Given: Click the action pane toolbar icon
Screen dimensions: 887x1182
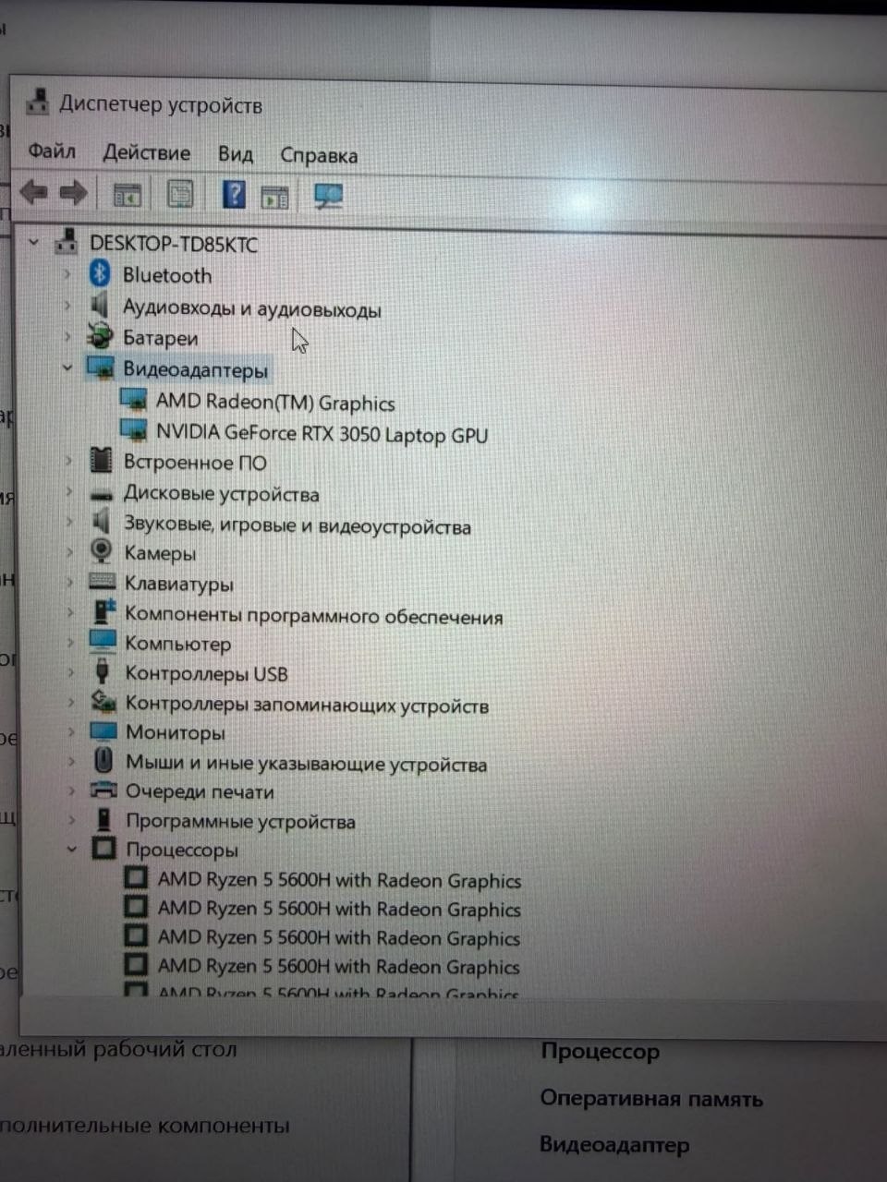Looking at the screenshot, I should point(274,197).
